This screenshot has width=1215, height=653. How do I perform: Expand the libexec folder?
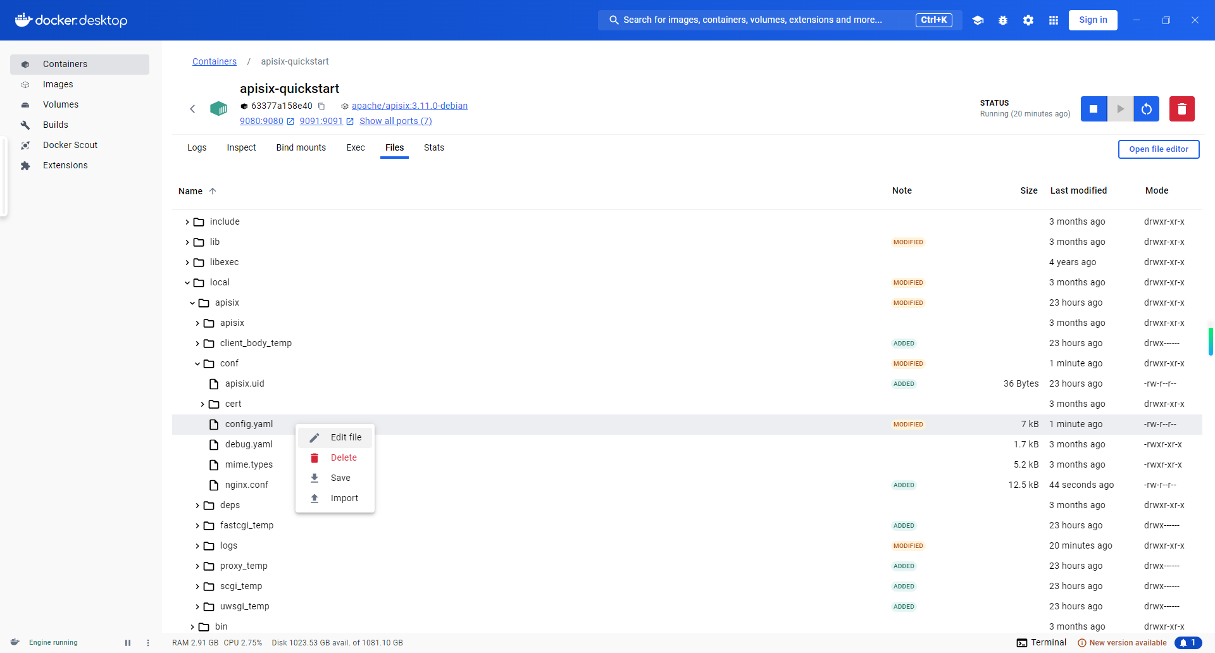click(x=187, y=263)
